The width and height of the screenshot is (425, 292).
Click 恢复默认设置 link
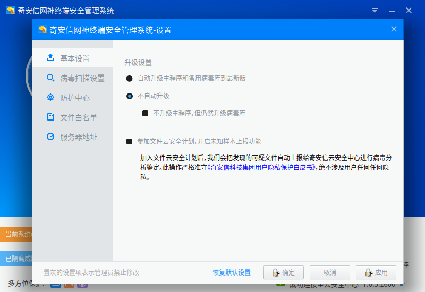(232, 272)
